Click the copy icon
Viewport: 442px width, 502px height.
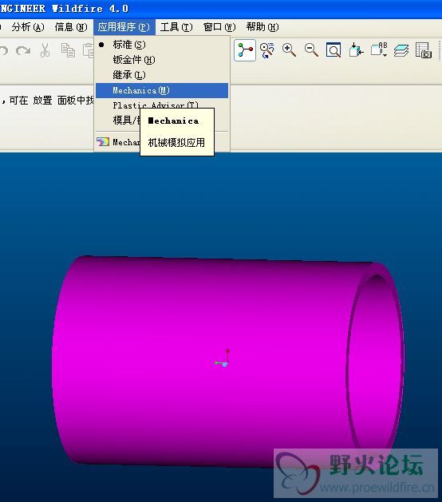68,50
